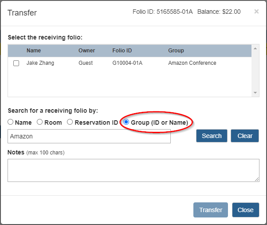This screenshot has width=267, height=225.
Task: Click the search field containing Amazon
Action: pos(89,136)
